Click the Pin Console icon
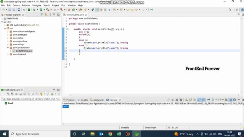The width and height of the screenshot is (244, 137). tap(209, 100)
